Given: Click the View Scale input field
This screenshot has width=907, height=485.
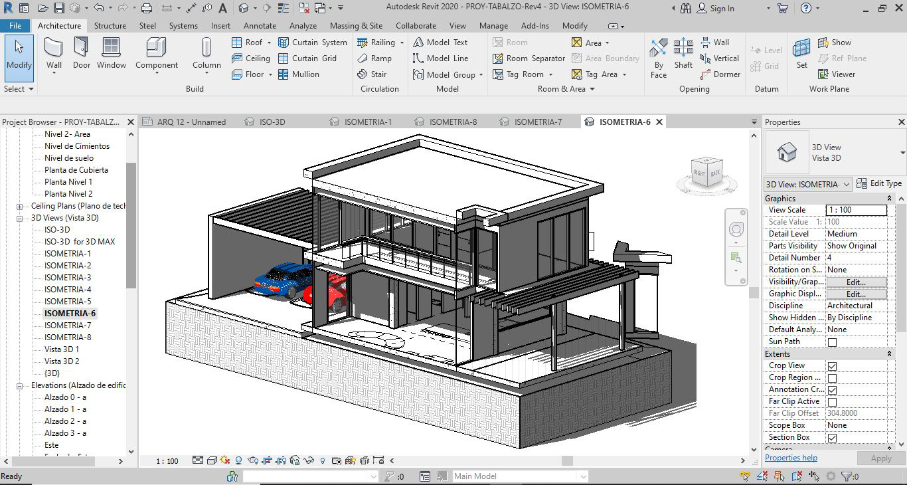Looking at the screenshot, I should coord(856,210).
